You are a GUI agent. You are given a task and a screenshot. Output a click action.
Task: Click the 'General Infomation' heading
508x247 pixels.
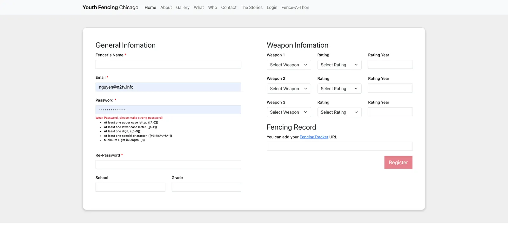pyautogui.click(x=125, y=45)
